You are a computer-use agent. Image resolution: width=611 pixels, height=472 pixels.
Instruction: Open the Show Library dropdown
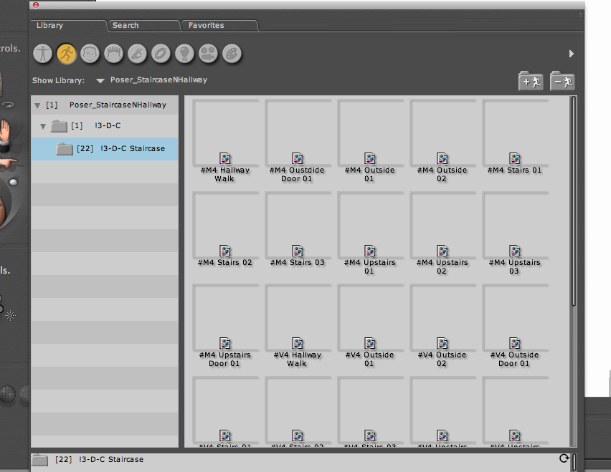[x=100, y=81]
